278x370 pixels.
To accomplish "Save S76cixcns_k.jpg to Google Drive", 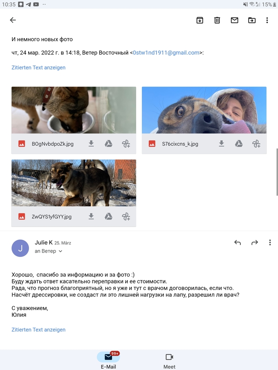I will pyautogui.click(x=239, y=144).
